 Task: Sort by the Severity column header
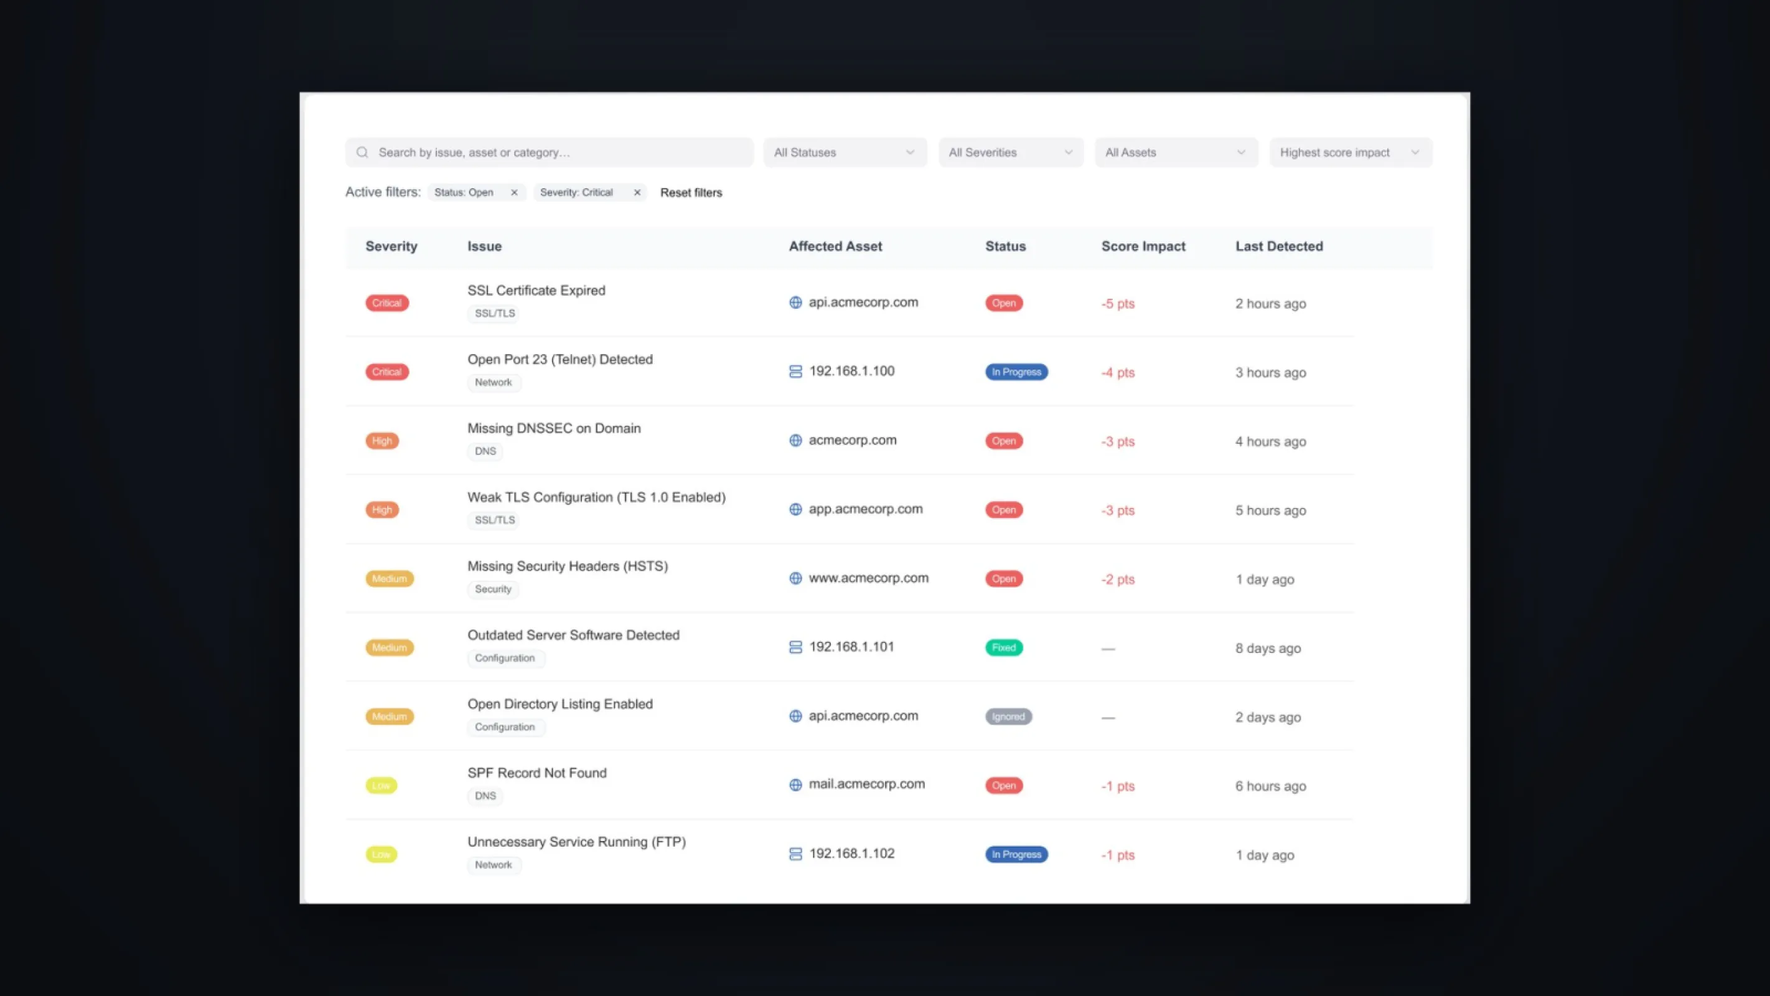tap(391, 246)
